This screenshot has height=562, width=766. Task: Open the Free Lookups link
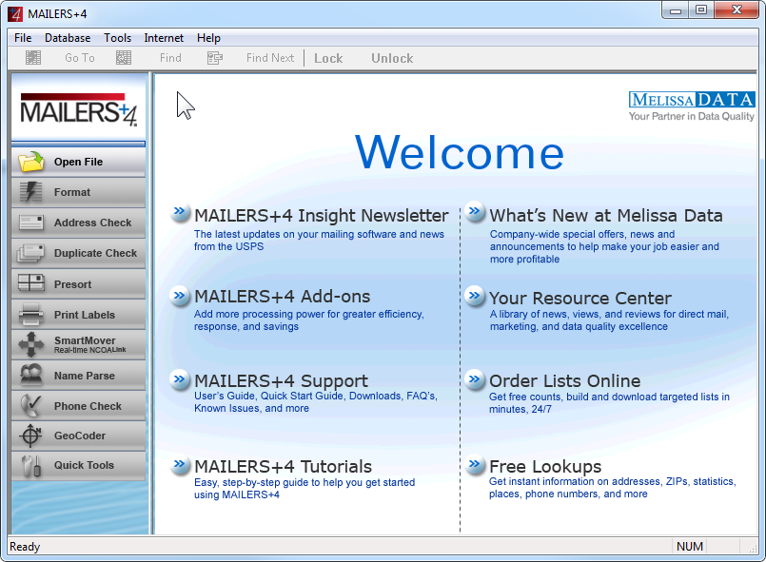tap(545, 466)
